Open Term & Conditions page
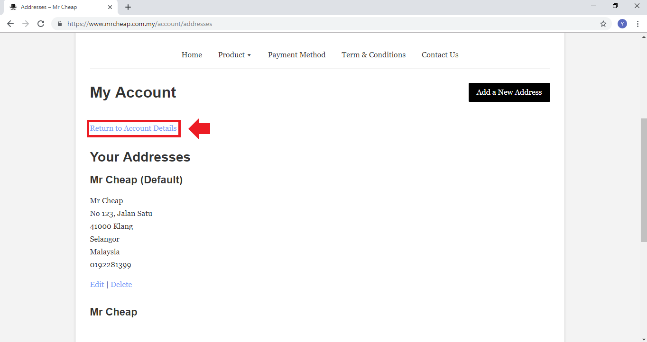The height and width of the screenshot is (342, 647). tap(373, 55)
